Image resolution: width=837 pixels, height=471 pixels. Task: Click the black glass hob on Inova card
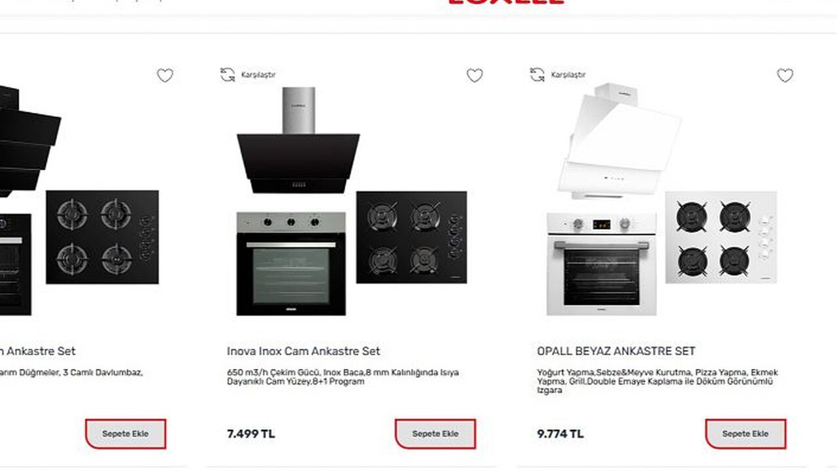[x=411, y=237]
